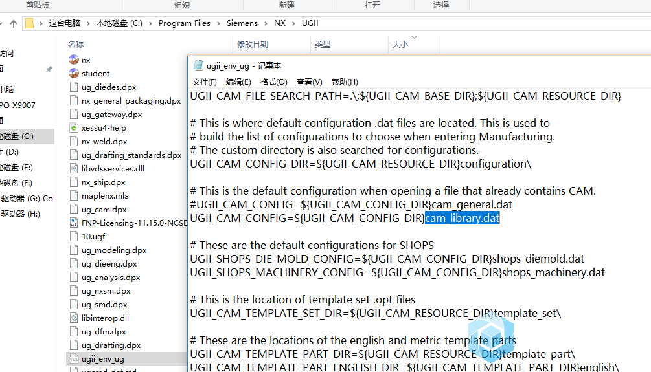651x372 pixels.
Task: Navigate to Program Files breadcrumb
Action: click(x=185, y=23)
